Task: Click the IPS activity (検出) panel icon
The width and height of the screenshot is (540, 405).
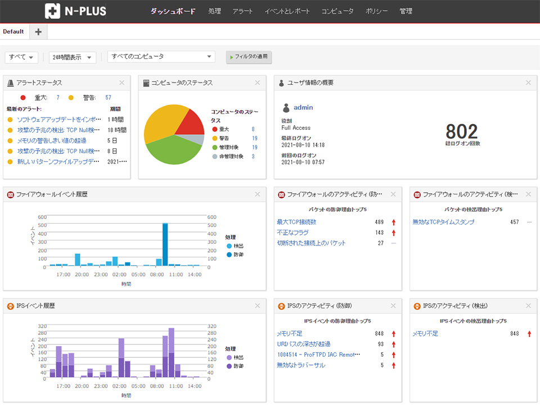Action: pyautogui.click(x=417, y=306)
